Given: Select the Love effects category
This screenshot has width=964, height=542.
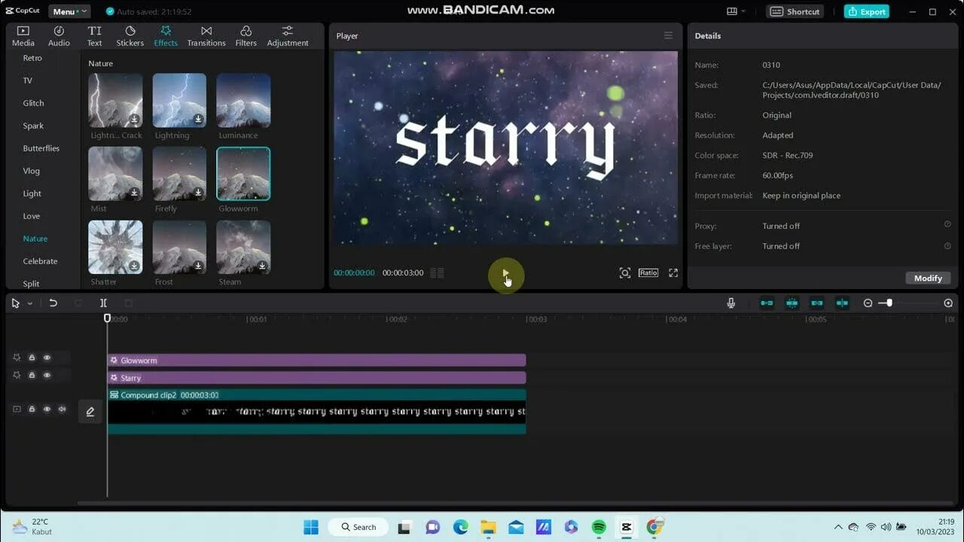Looking at the screenshot, I should pyautogui.click(x=31, y=216).
